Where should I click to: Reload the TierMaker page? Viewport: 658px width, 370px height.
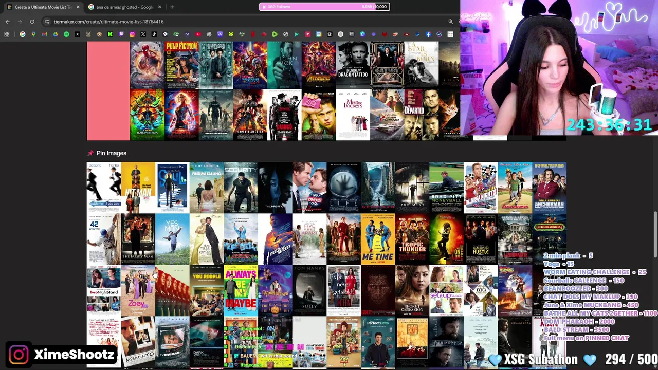pos(32,22)
